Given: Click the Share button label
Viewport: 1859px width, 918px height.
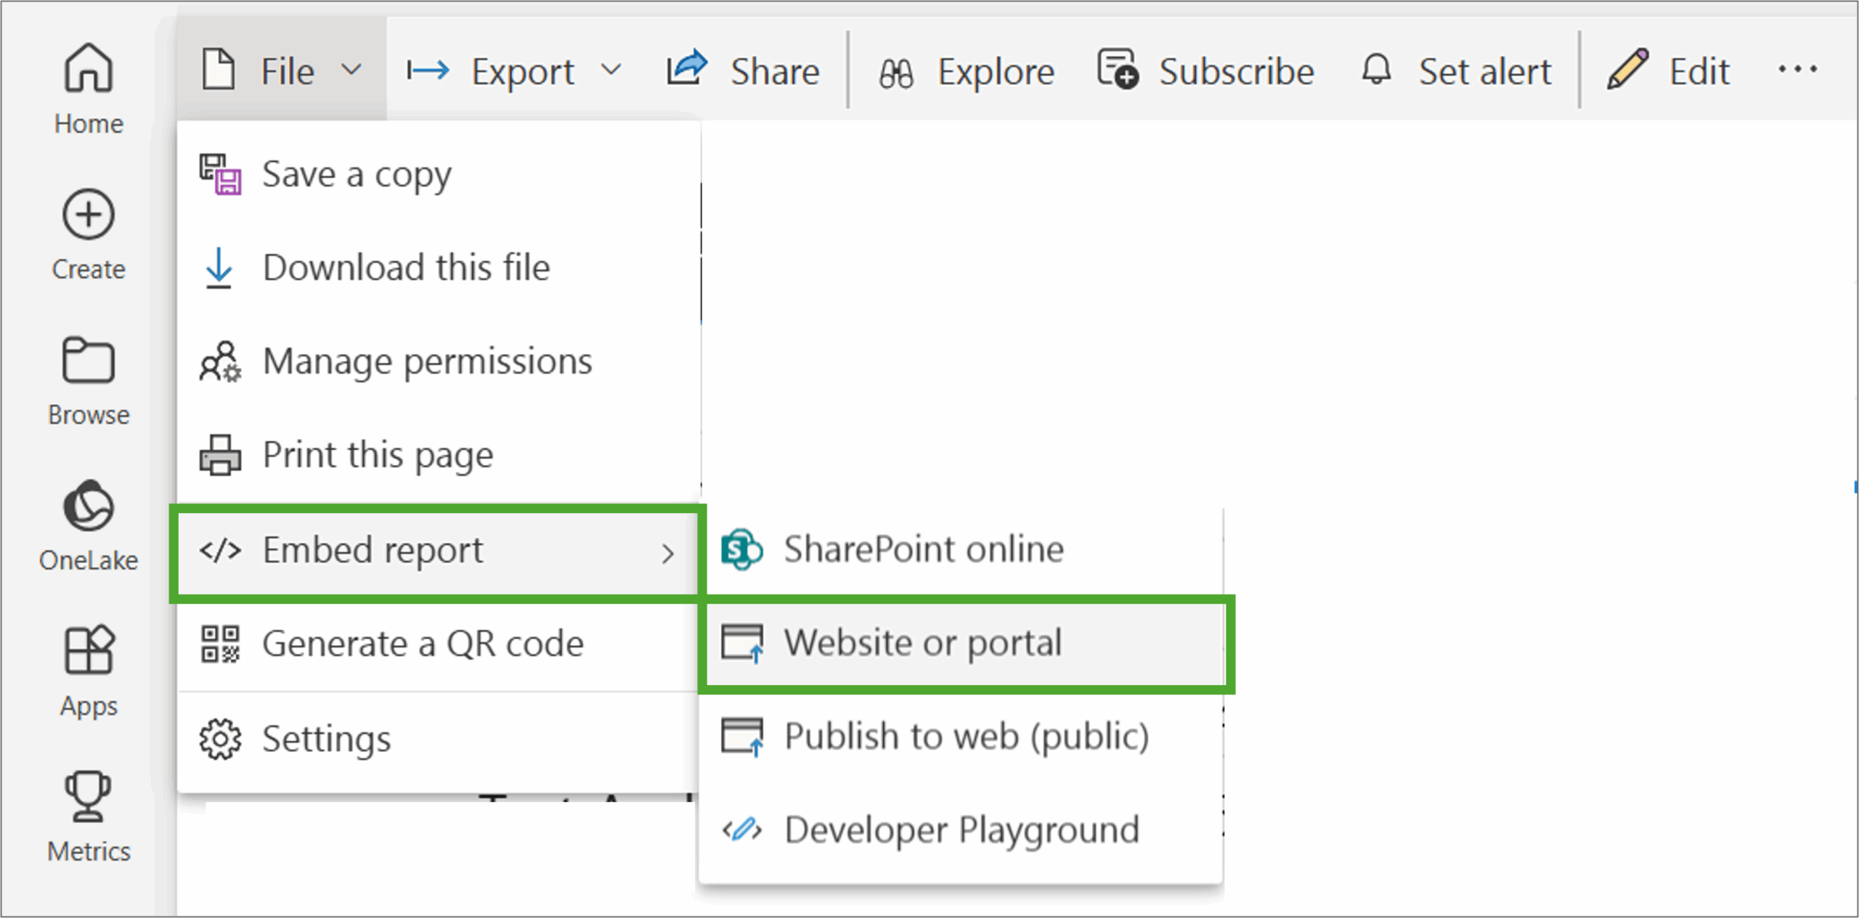Looking at the screenshot, I should point(775,72).
